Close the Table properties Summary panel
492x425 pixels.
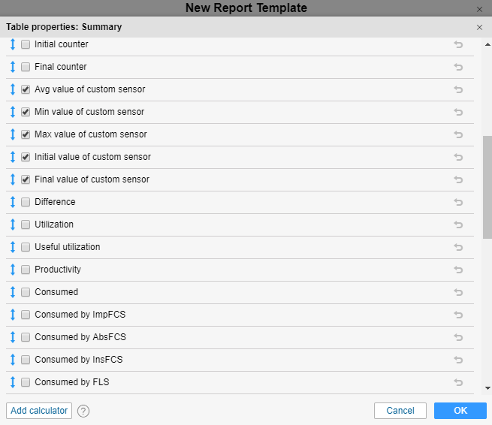[480, 27]
